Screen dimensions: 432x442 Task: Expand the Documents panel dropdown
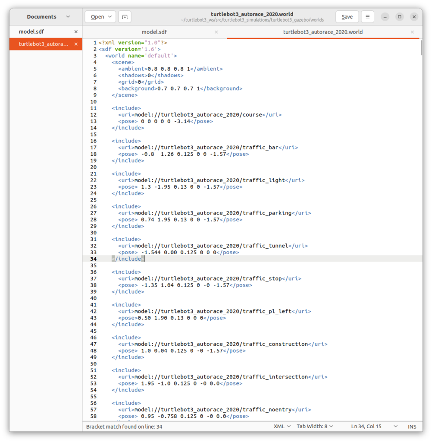pos(68,17)
